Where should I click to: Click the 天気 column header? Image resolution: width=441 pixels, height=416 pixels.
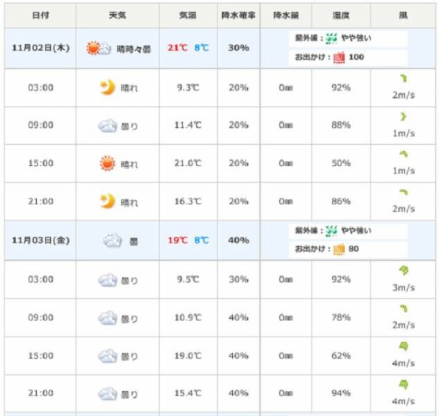[x=117, y=15]
